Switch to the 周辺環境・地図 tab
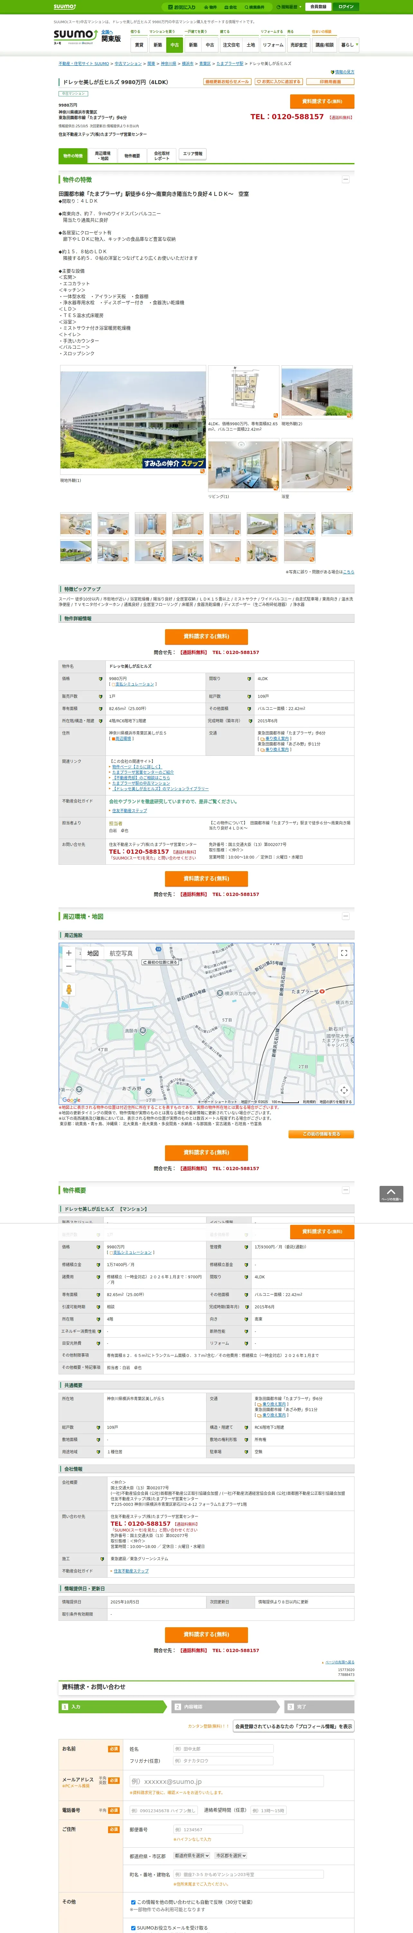The height and width of the screenshot is (1933, 413). tap(103, 156)
